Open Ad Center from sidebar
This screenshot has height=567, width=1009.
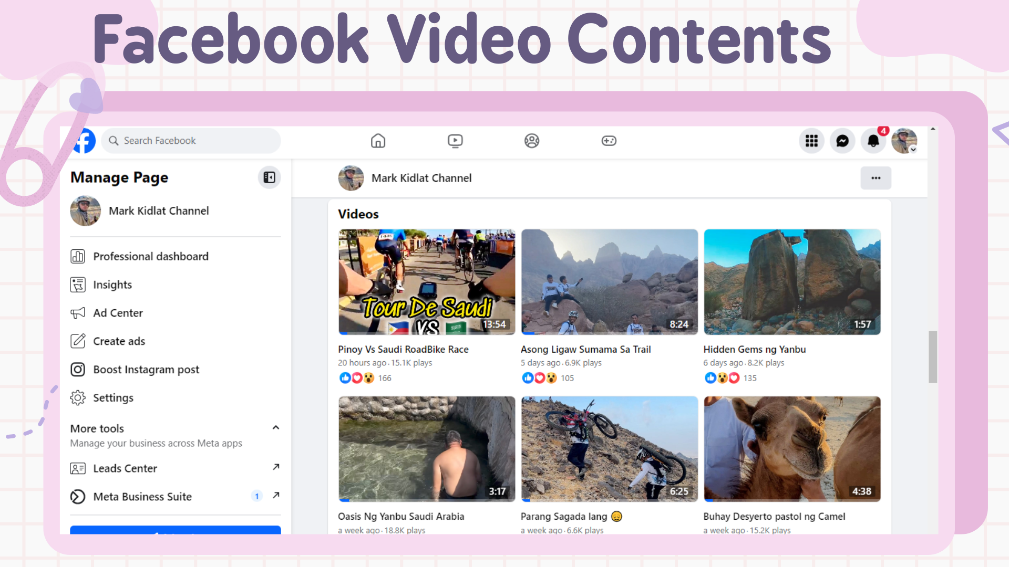click(118, 313)
